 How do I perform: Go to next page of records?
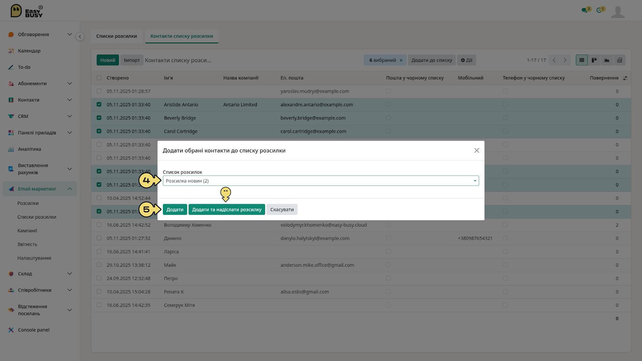(565, 60)
